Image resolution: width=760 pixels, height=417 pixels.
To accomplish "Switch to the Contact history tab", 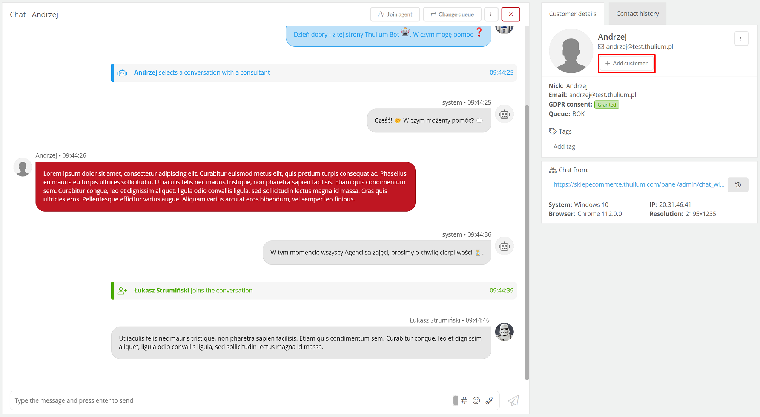I will pyautogui.click(x=637, y=14).
